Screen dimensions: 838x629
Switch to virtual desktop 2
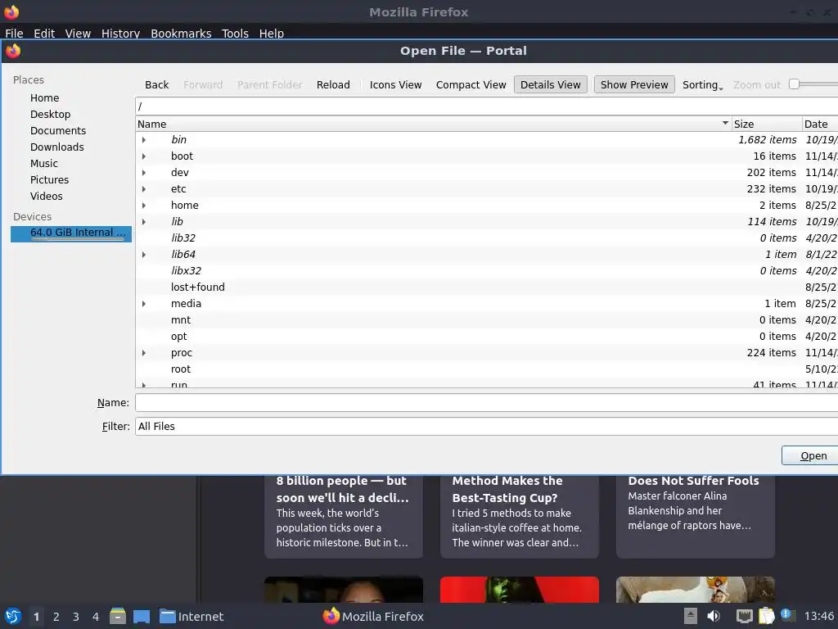point(56,617)
